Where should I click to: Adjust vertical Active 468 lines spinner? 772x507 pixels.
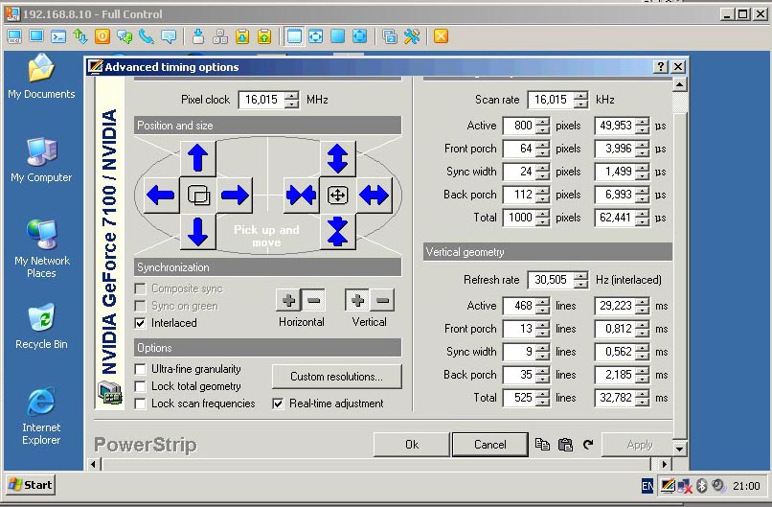pos(542,306)
